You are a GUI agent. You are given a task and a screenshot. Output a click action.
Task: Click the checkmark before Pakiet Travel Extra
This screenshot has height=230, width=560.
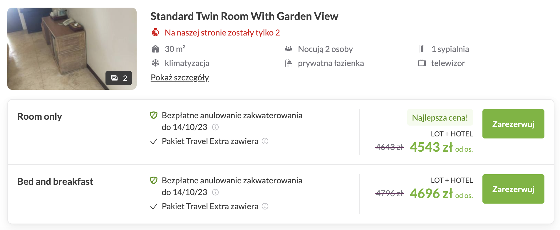[x=153, y=141]
